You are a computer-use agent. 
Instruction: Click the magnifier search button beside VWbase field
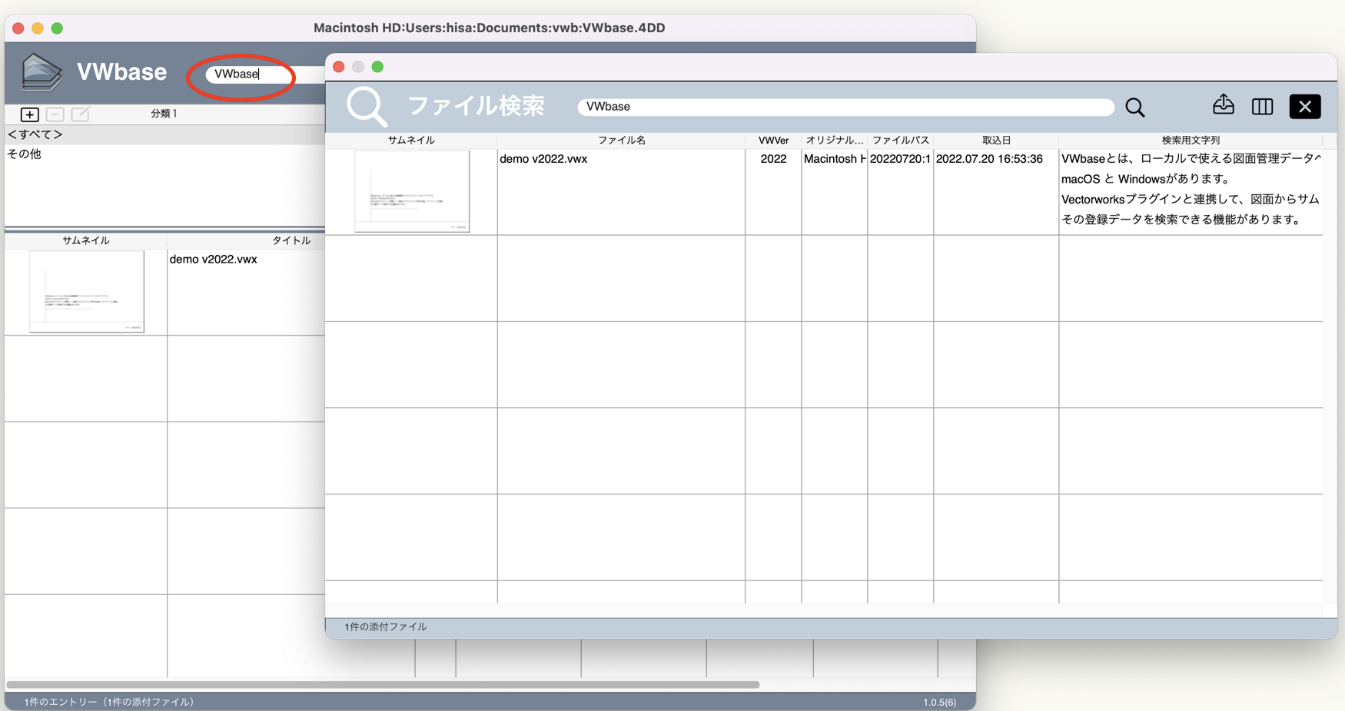coord(1135,107)
